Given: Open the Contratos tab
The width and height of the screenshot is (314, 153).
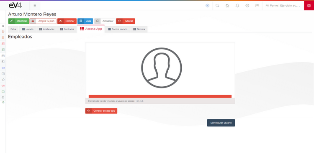Looking at the screenshot, I should tap(67, 29).
